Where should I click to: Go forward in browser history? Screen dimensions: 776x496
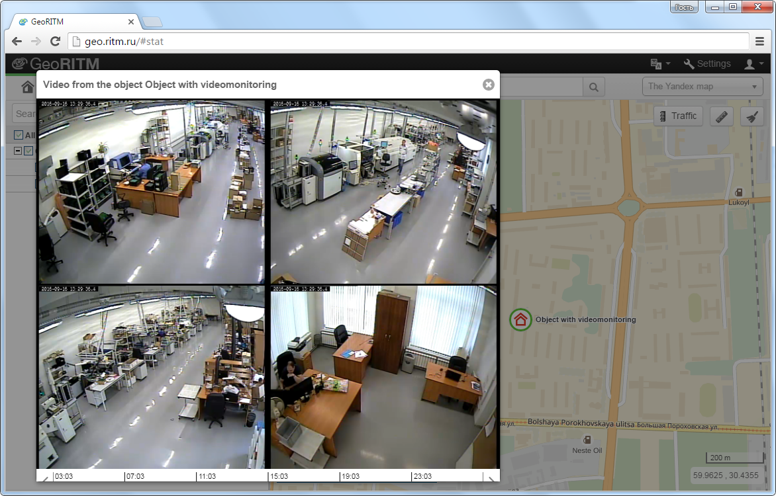[x=36, y=42]
